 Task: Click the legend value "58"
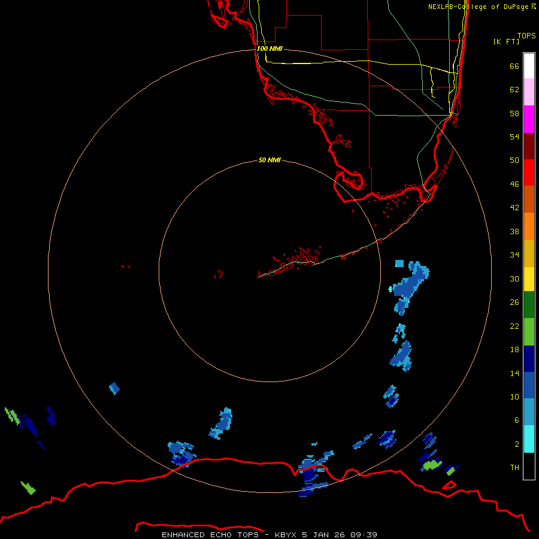pyautogui.click(x=514, y=113)
